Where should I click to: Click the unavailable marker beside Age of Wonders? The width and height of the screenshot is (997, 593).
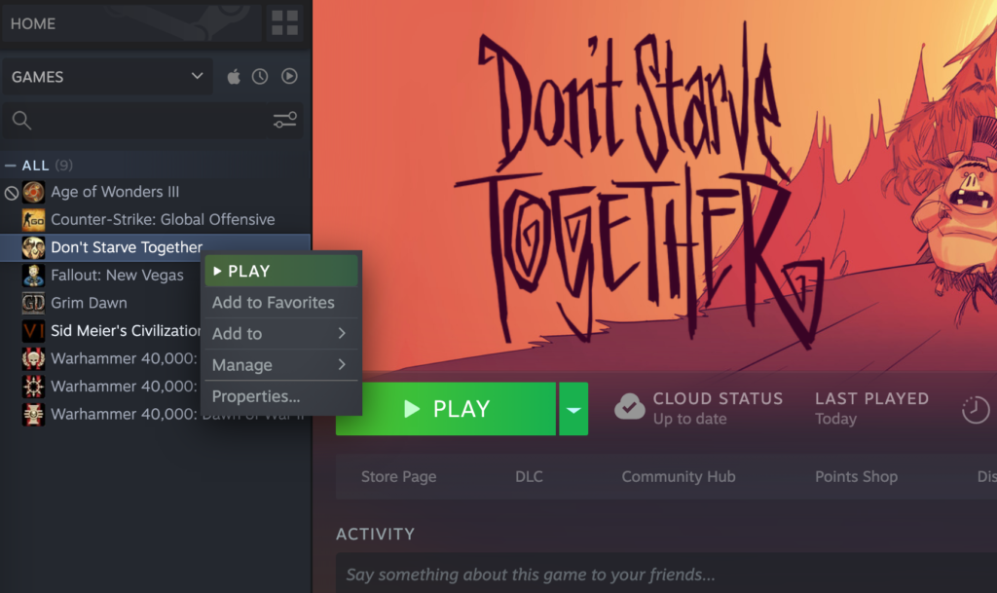[x=12, y=193]
